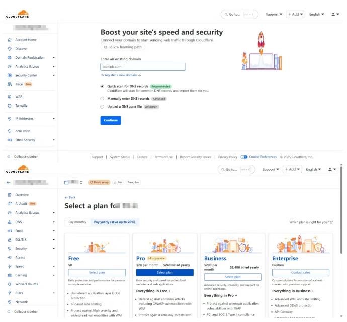Image resolution: width=347 pixels, height=322 pixels.
Task: Open Zero Trust from the sidebar
Action: pos(22,131)
